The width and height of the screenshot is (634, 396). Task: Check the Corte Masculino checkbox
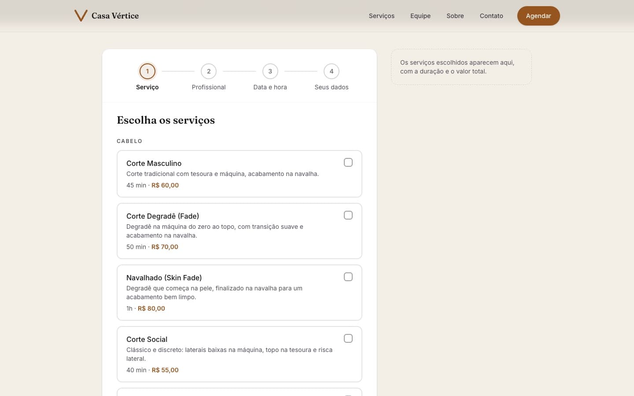pyautogui.click(x=348, y=162)
